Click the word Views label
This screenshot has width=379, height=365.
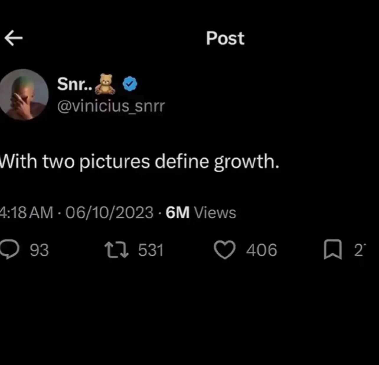pos(215,213)
